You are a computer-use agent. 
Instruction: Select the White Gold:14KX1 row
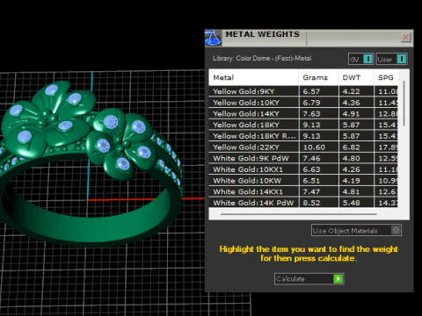point(303,191)
